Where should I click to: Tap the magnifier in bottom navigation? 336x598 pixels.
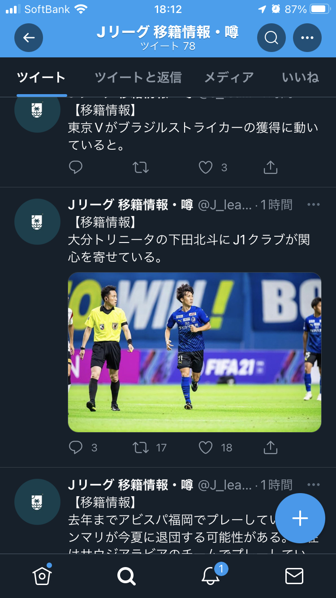(126, 576)
